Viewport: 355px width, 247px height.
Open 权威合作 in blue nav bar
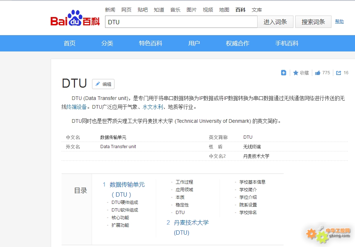pos(238,43)
